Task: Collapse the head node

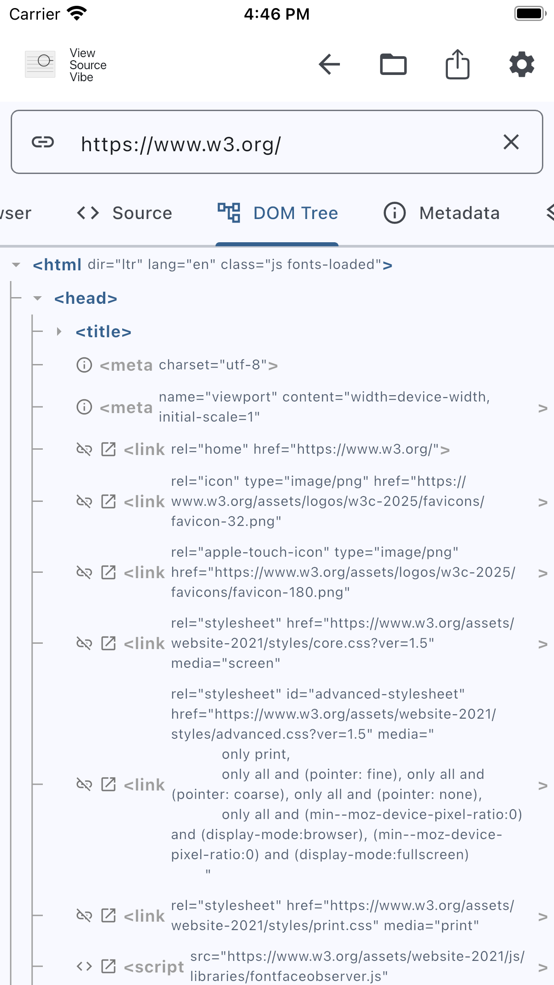Action: [38, 298]
